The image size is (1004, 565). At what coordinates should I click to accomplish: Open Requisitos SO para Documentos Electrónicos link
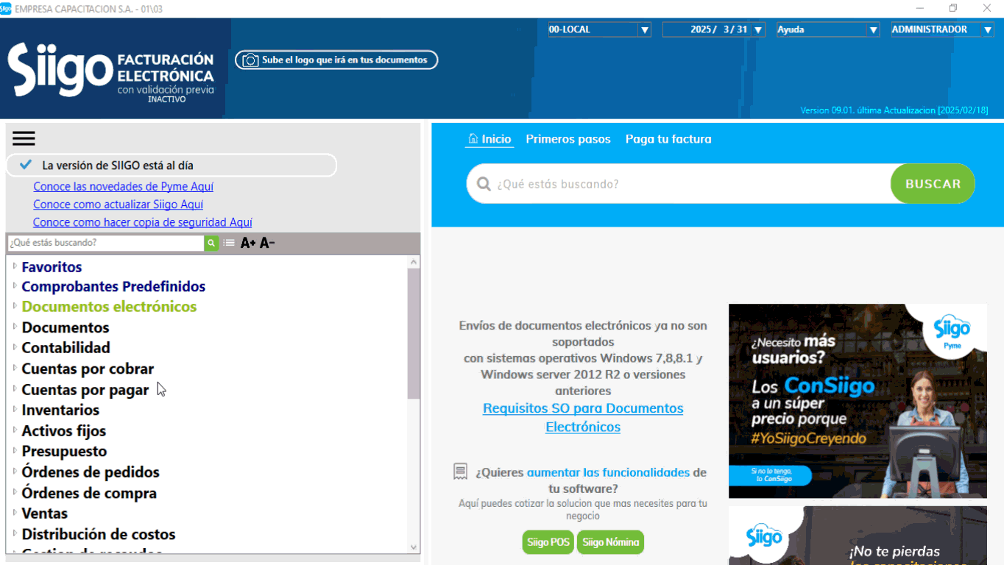pos(583,417)
